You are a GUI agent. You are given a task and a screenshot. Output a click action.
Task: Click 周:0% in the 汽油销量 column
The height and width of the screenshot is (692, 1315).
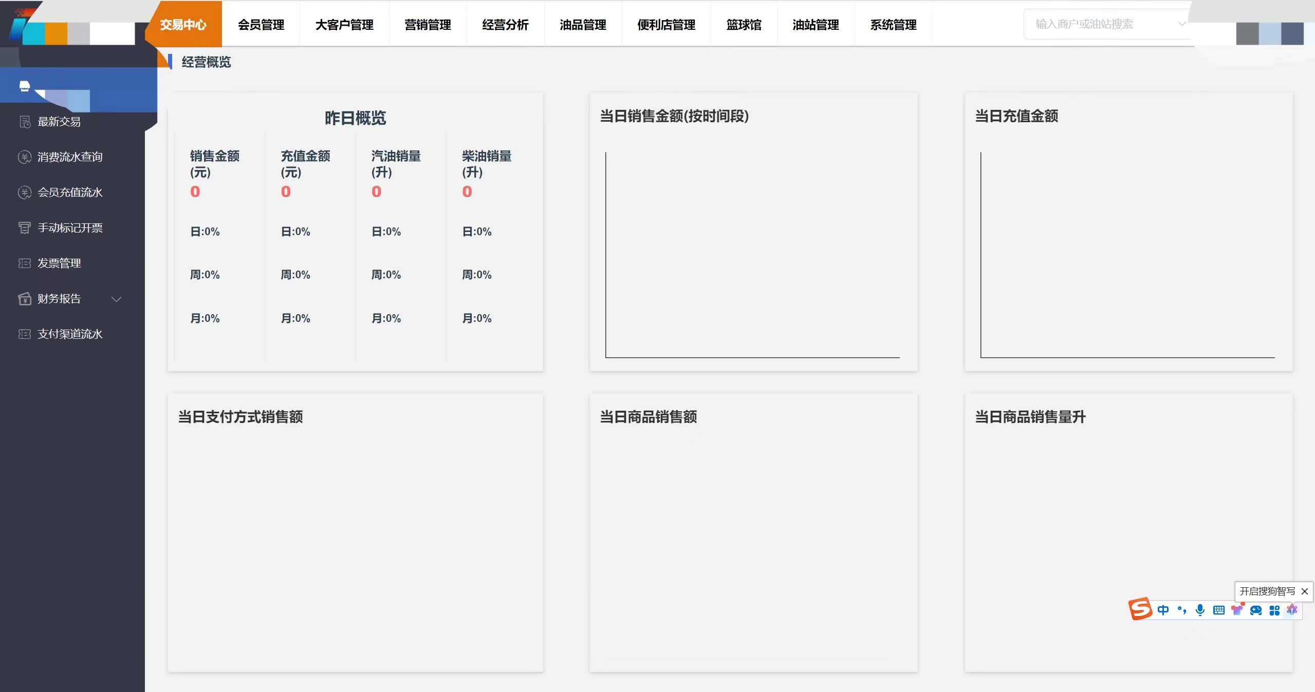(x=386, y=275)
